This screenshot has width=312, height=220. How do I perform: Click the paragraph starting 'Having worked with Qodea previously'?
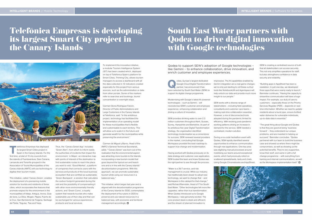click(189, 158)
